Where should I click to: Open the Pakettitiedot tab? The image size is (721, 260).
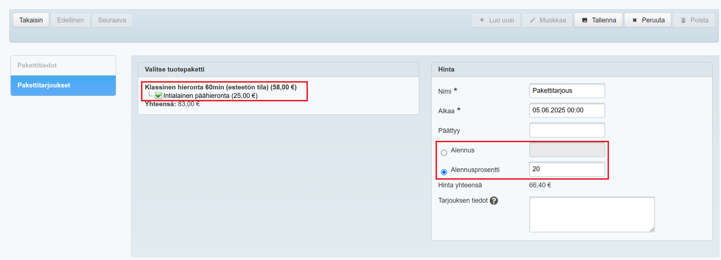63,65
